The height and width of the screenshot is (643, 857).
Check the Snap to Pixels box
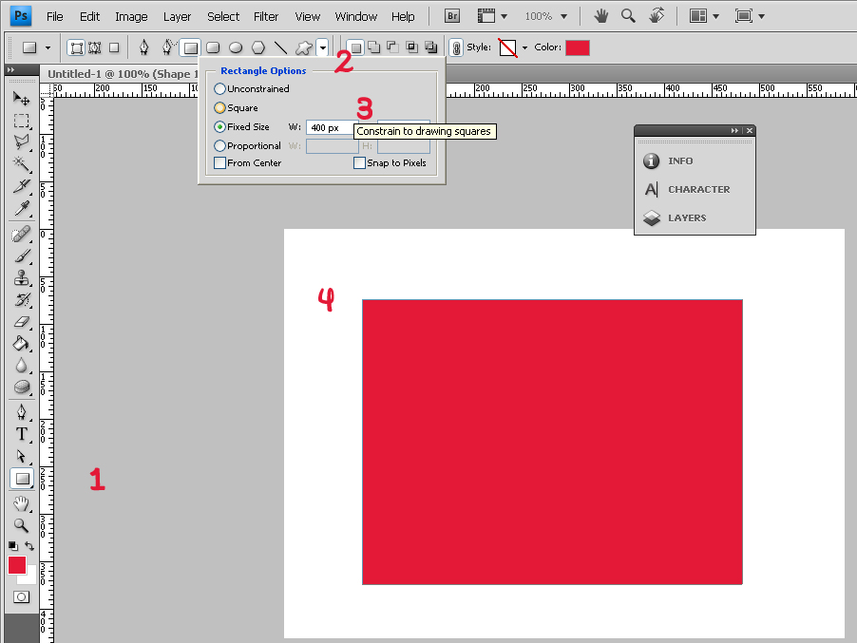359,163
